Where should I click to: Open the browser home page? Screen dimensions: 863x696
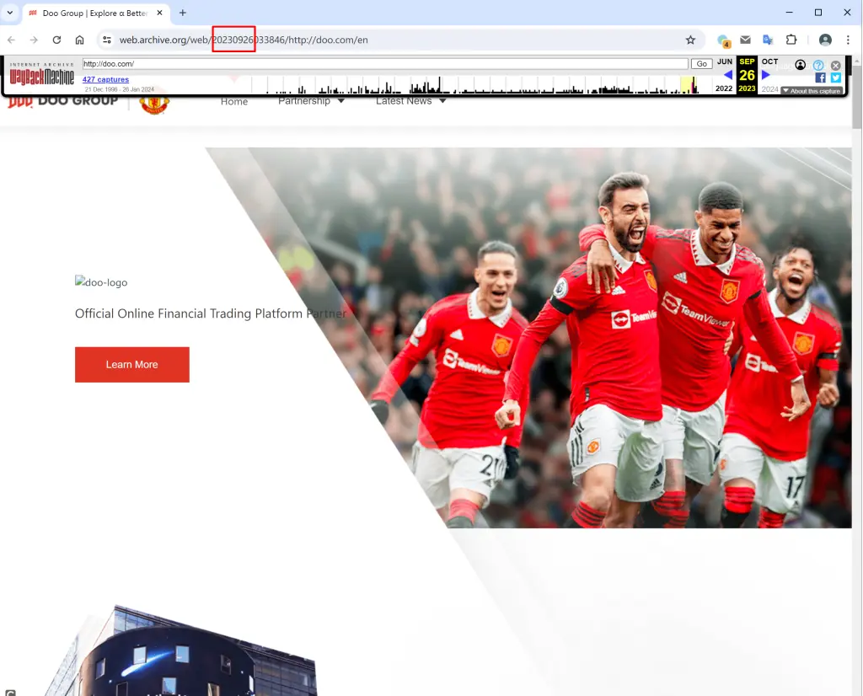(80, 40)
